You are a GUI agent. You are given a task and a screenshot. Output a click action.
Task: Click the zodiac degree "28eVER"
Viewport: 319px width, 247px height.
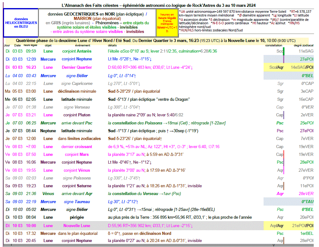point(306,194)
